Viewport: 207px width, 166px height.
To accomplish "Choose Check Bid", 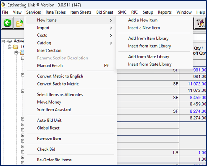I will point(70,149).
